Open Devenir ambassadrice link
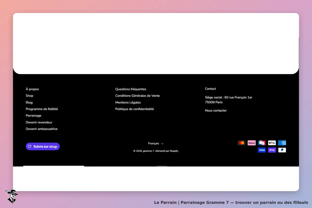312x208 pixels. point(42,129)
